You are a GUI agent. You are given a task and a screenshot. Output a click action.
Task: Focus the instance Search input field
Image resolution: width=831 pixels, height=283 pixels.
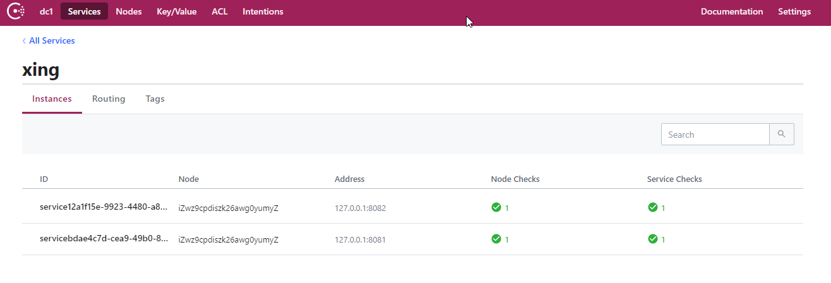[x=715, y=135]
